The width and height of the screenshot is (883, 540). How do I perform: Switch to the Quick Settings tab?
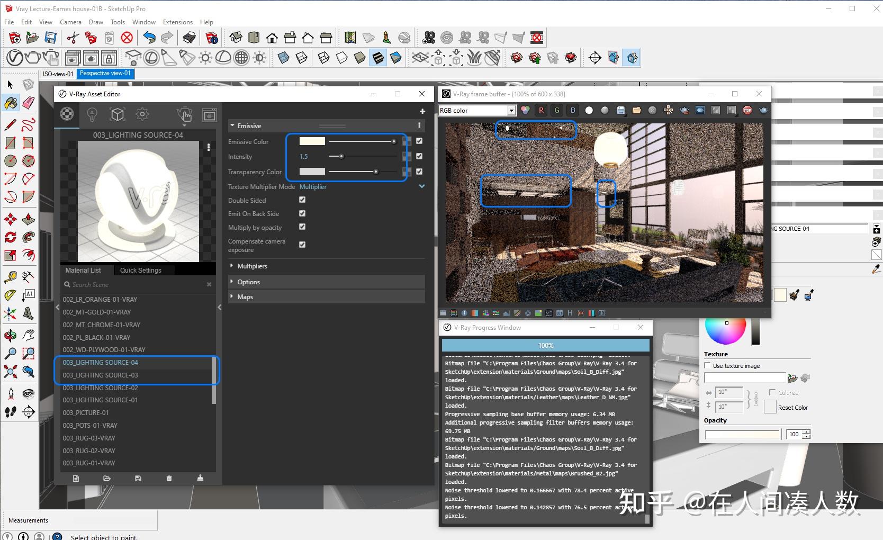141,270
